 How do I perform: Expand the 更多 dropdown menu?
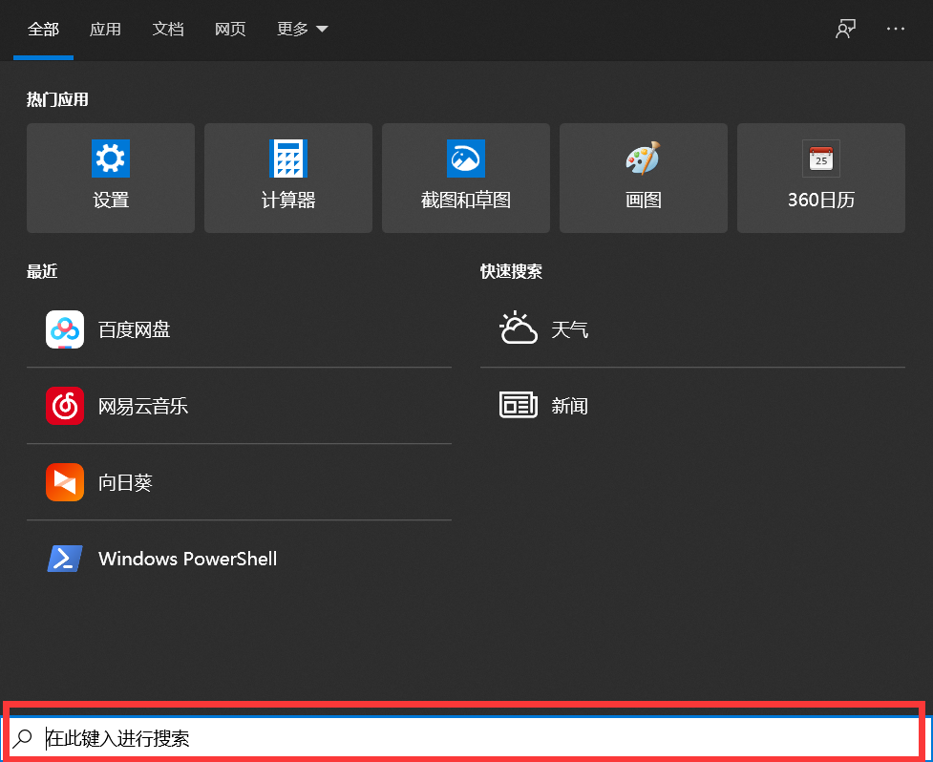[x=302, y=29]
